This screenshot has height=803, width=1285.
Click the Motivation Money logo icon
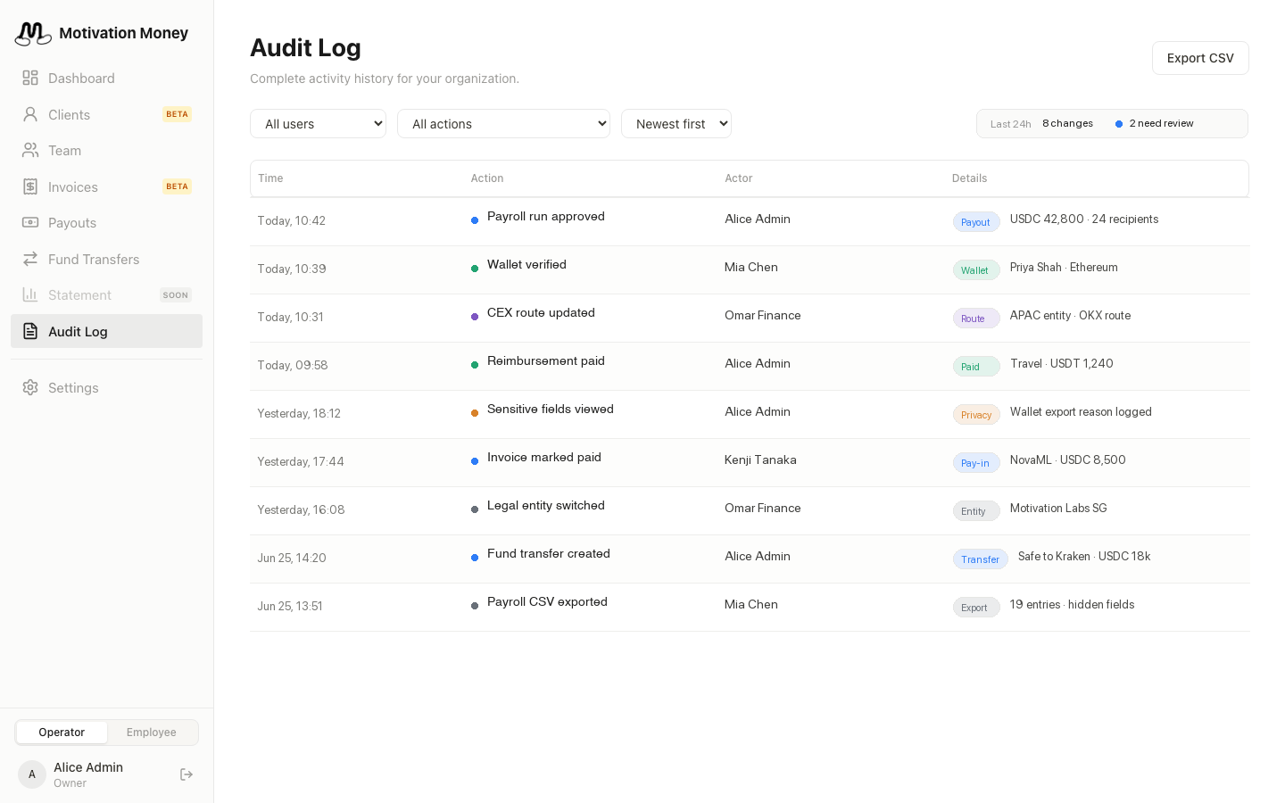pos(33,33)
